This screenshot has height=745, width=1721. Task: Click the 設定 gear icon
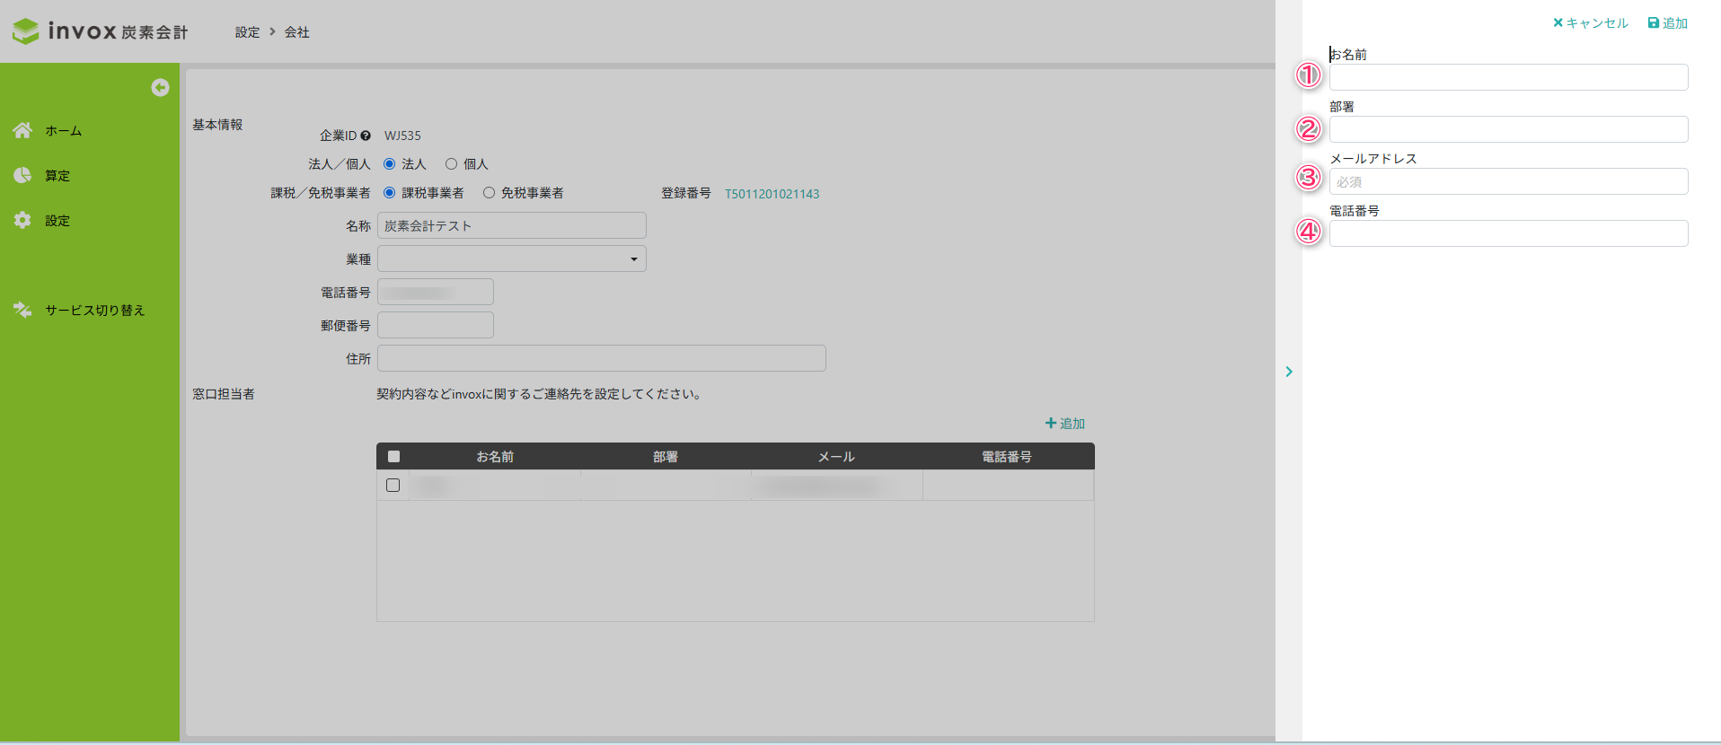pos(22,220)
